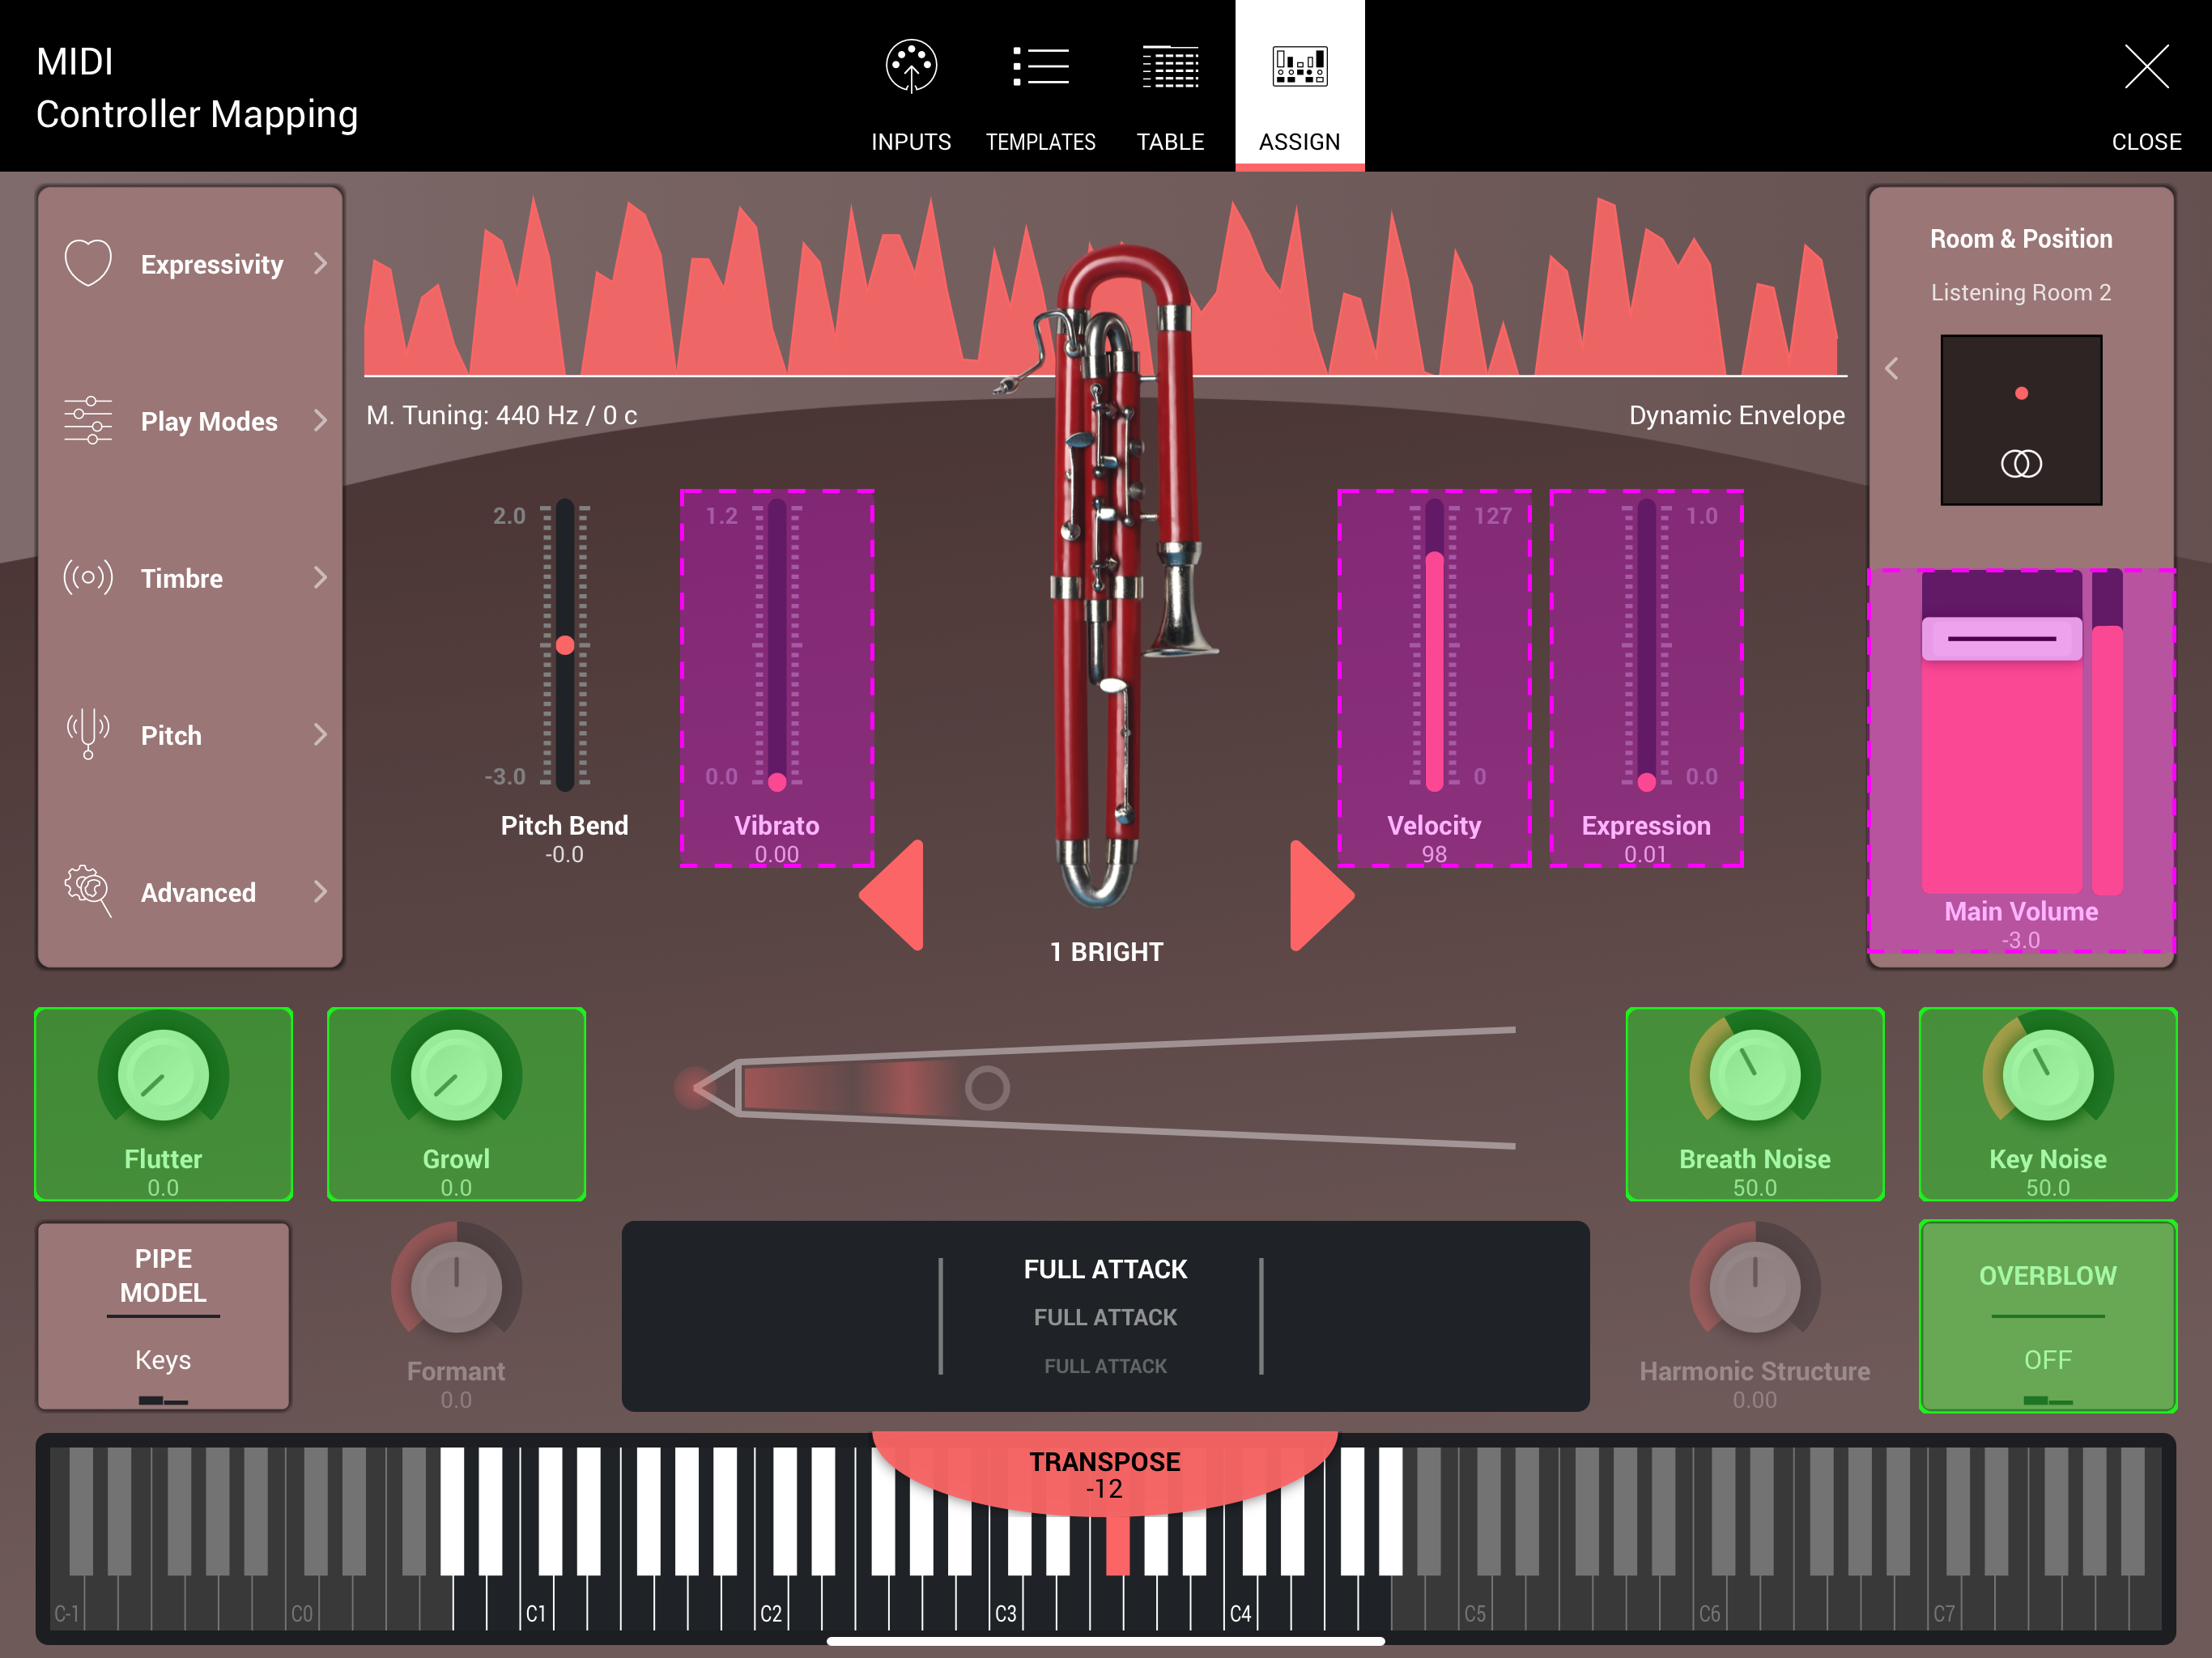This screenshot has height=1658, width=2212.
Task: Click the reed tip icon
Action: coord(708,1087)
